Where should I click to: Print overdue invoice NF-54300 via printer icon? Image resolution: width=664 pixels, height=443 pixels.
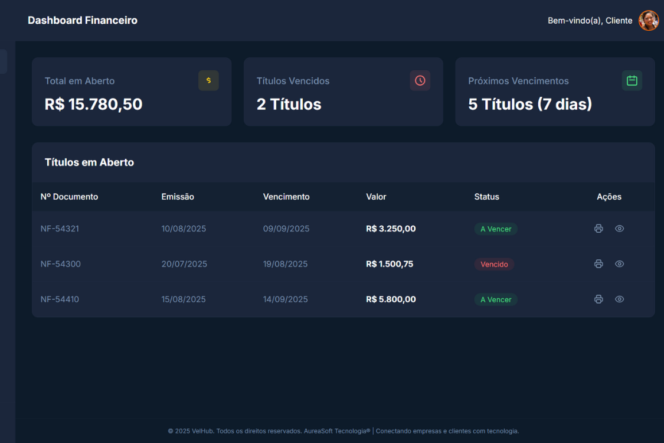598,263
